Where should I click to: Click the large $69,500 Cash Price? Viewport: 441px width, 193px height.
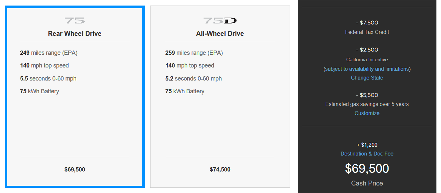(x=367, y=169)
